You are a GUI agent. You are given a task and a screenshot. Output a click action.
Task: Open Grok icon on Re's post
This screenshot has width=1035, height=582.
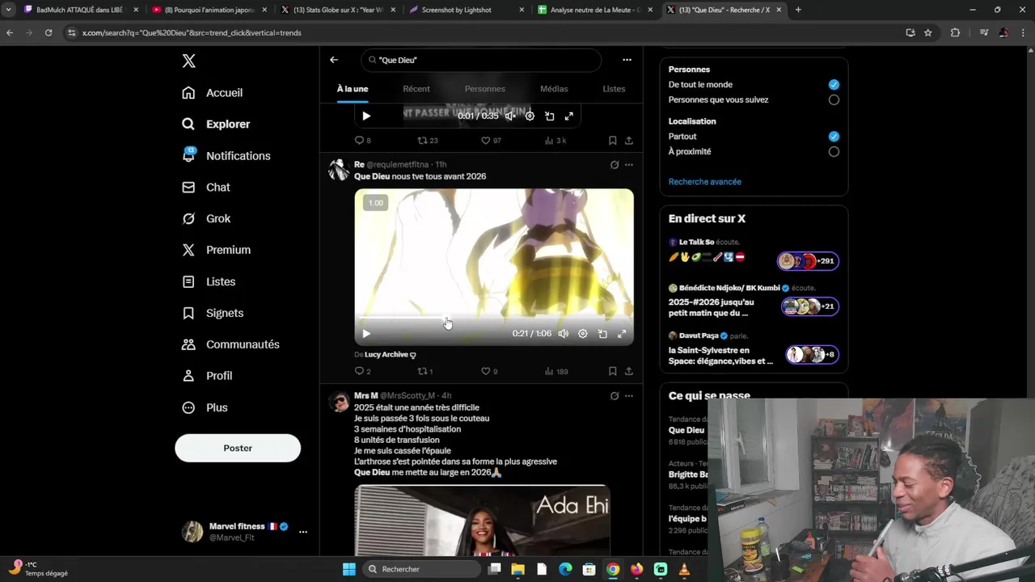click(x=615, y=165)
